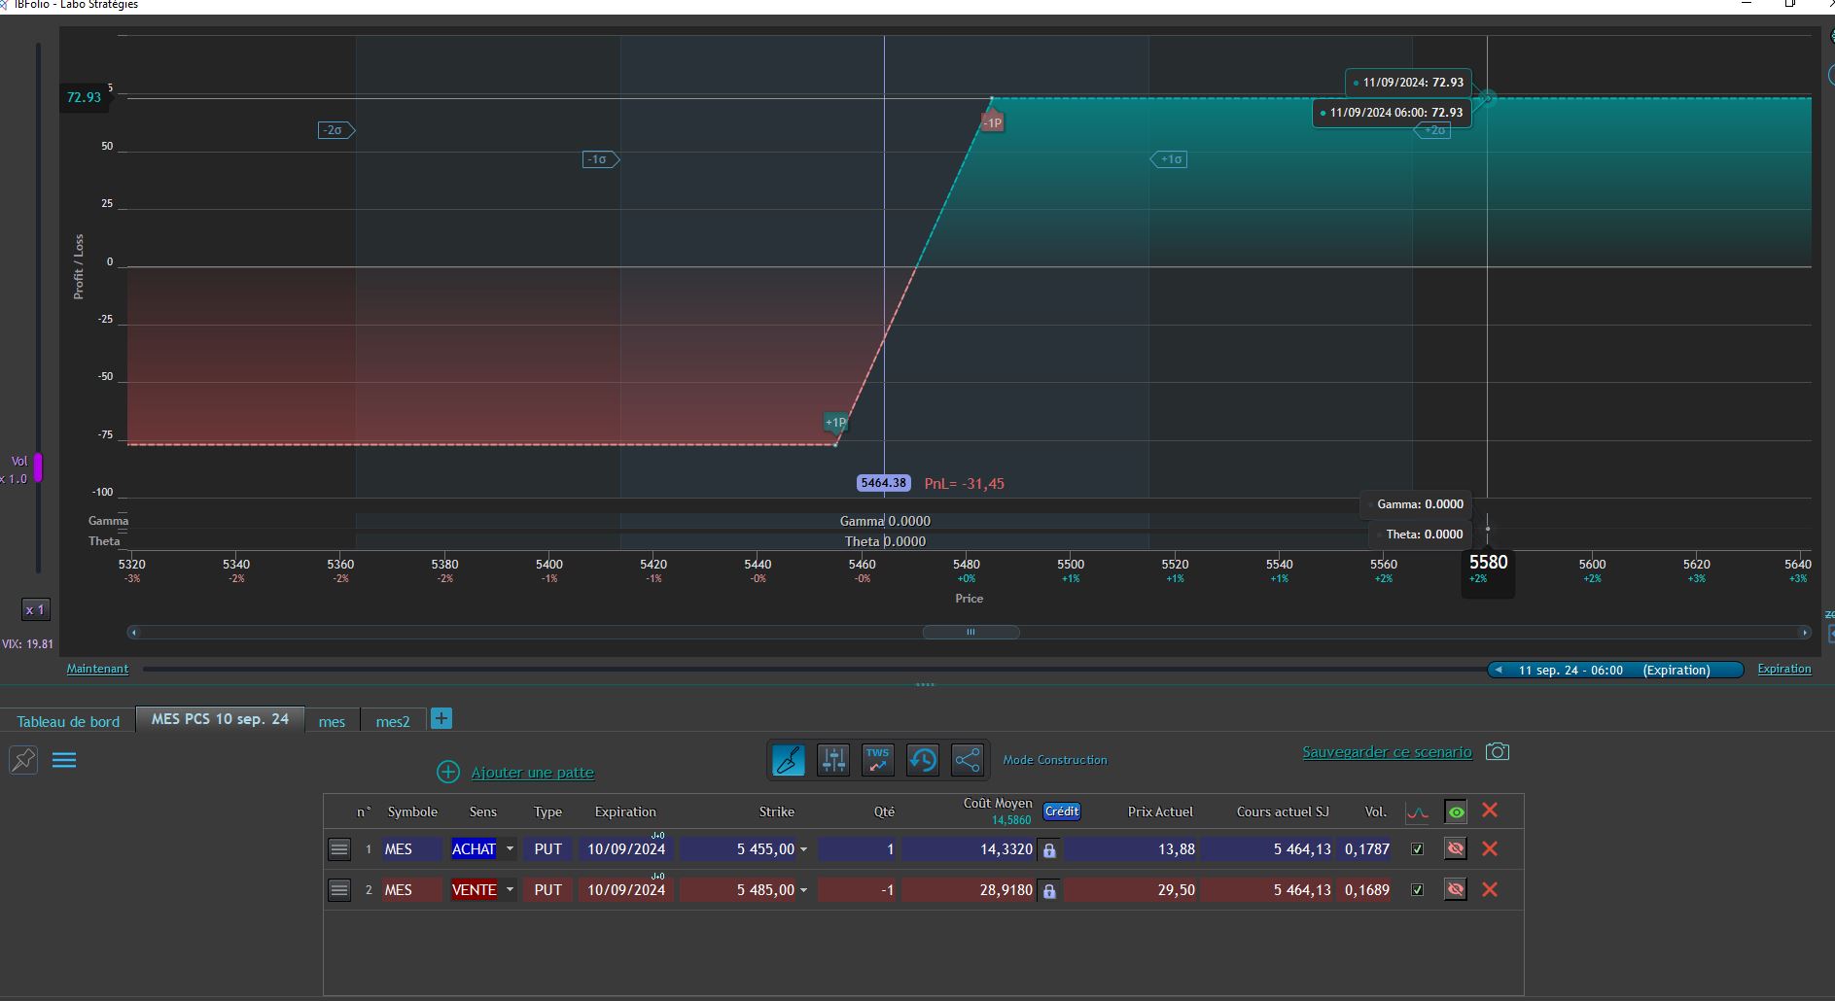
Task: Click the TWS chart icon
Action: coord(877,760)
